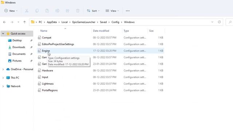Image resolution: width=233 pixels, height=131 pixels.
Task: Navigate to Config in breadcrumb
Action: tap(115, 22)
